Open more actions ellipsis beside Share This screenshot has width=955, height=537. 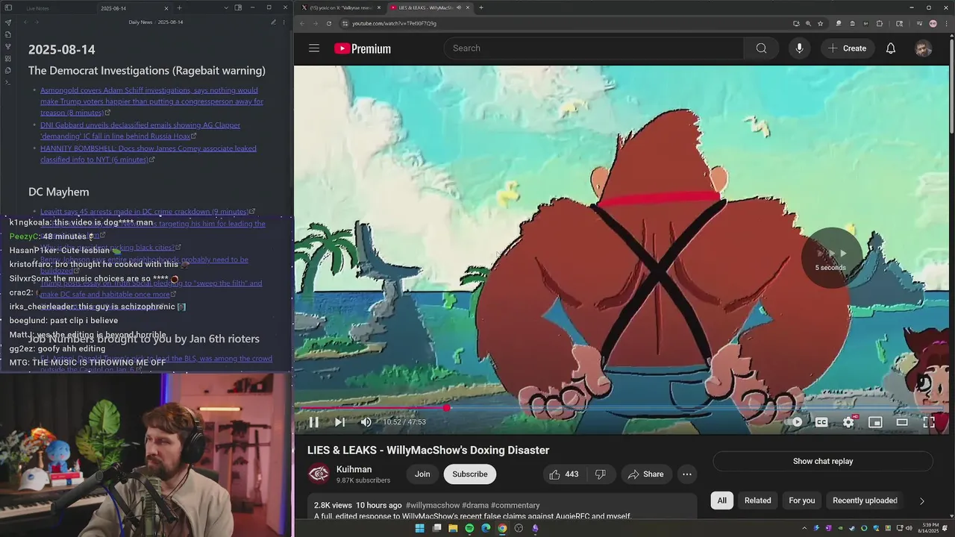[x=687, y=474]
